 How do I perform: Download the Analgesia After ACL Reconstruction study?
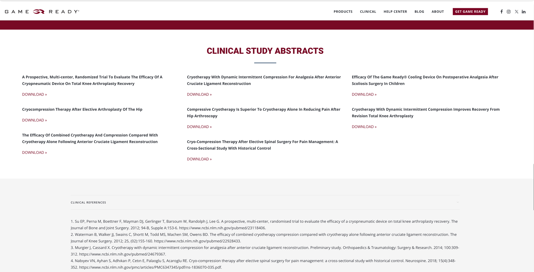point(199,94)
